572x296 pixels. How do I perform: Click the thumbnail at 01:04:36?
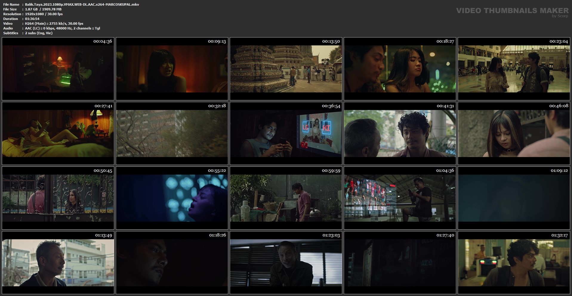[400, 198]
